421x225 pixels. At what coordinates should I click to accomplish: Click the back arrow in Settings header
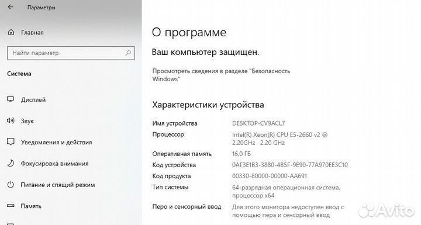point(11,7)
